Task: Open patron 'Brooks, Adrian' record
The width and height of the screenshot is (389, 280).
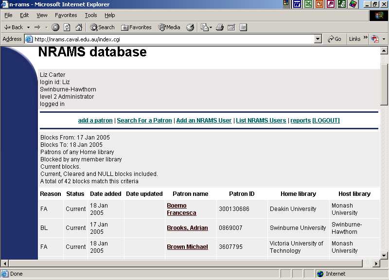Action: (187, 228)
